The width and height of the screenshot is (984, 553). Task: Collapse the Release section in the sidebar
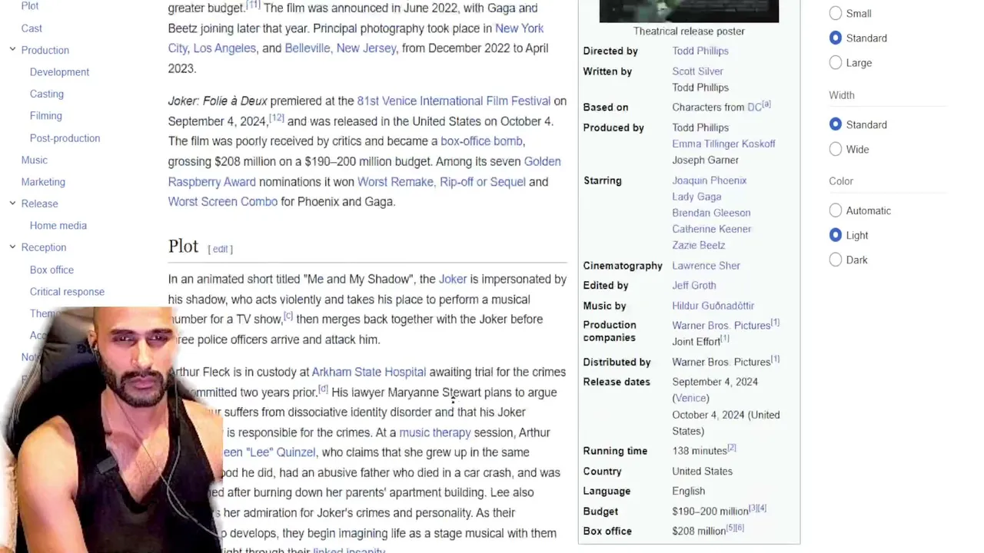point(12,204)
